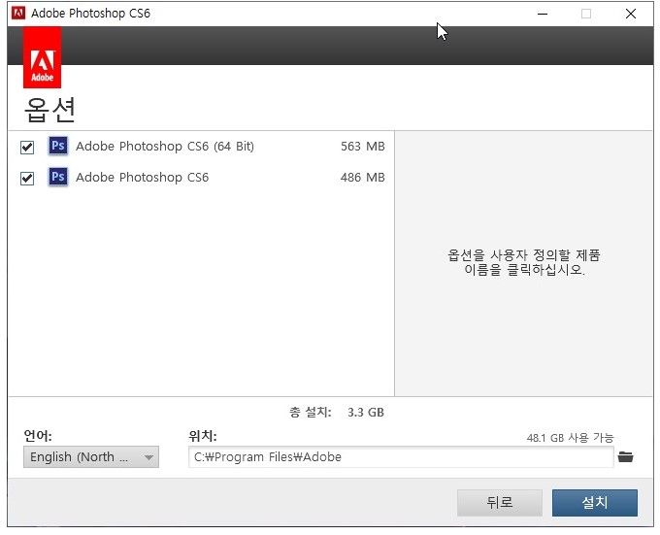660x535 pixels.
Task: Select the 563 MB size text
Action: click(x=362, y=146)
